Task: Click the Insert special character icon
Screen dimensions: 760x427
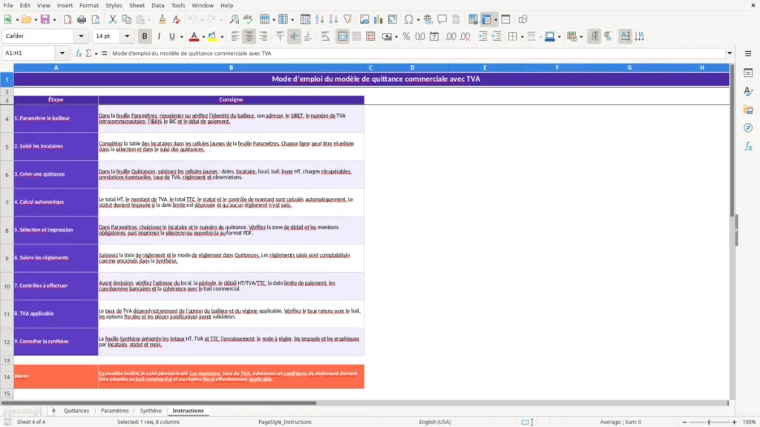Action: (x=409, y=19)
